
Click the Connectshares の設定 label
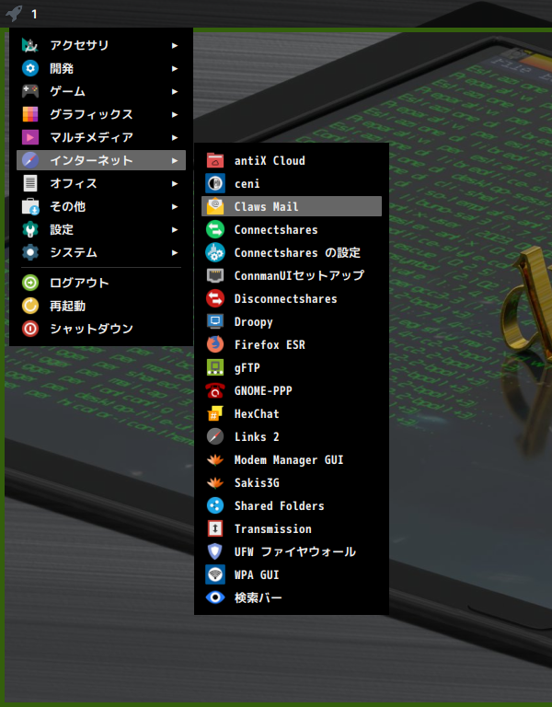point(297,252)
